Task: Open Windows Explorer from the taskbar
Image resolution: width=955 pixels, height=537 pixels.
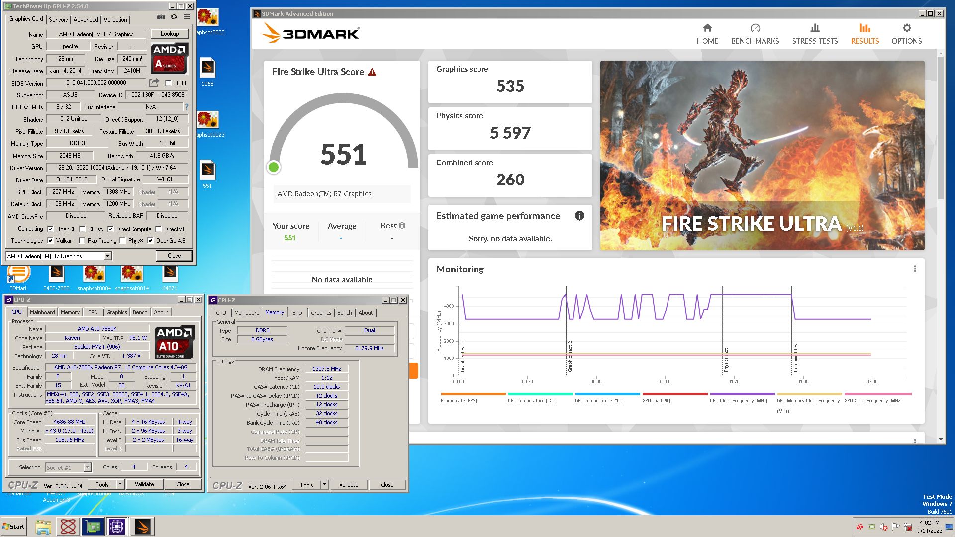Action: click(x=43, y=527)
